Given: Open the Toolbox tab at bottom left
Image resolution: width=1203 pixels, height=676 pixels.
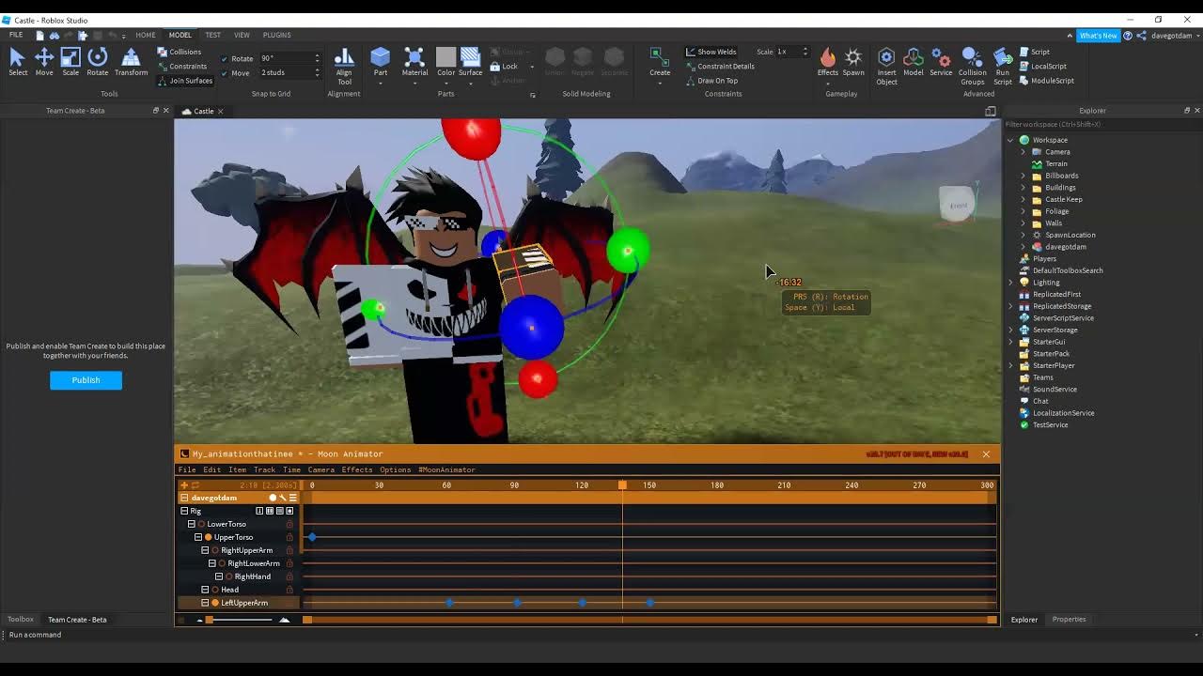Looking at the screenshot, I should pos(21,620).
